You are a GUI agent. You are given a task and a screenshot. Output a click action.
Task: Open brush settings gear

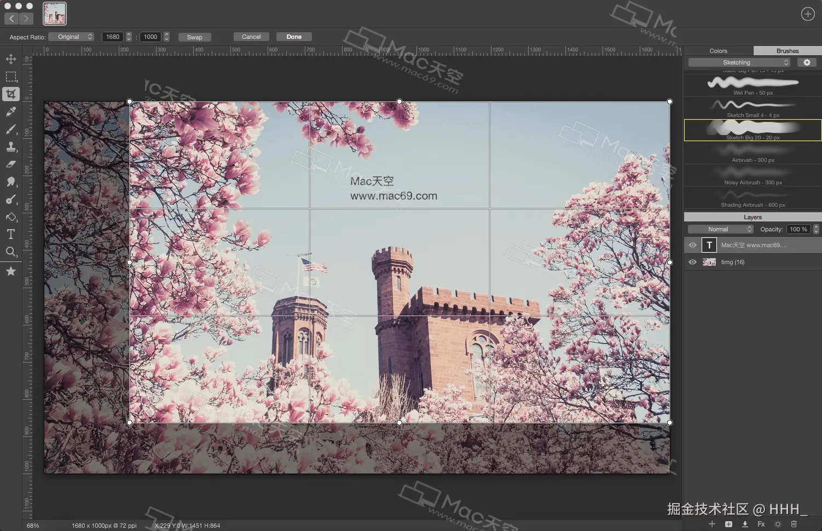[807, 62]
